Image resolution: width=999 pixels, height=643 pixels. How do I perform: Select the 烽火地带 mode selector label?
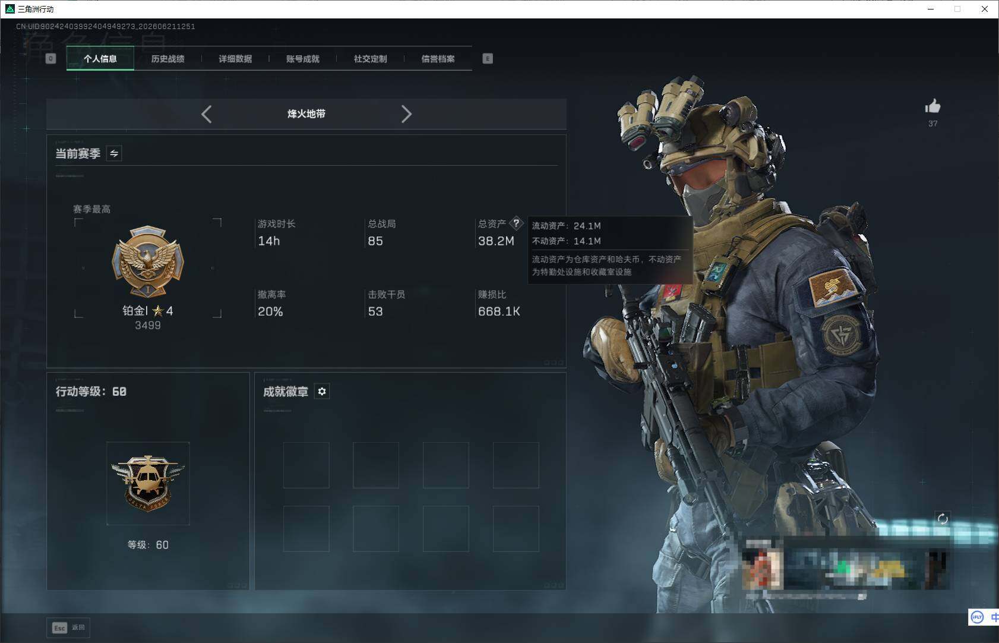(306, 114)
